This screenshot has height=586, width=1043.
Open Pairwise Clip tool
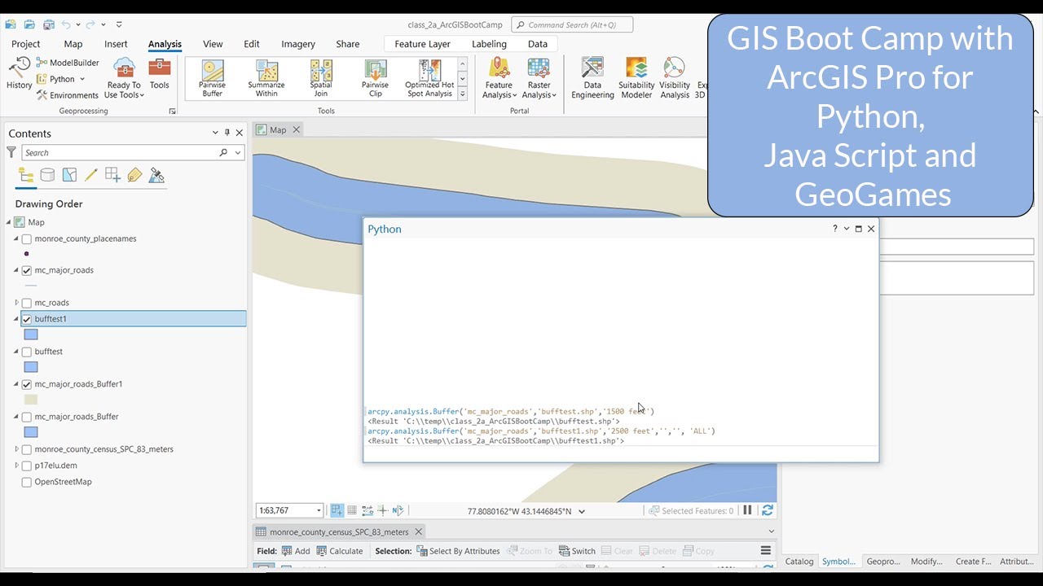click(x=375, y=78)
